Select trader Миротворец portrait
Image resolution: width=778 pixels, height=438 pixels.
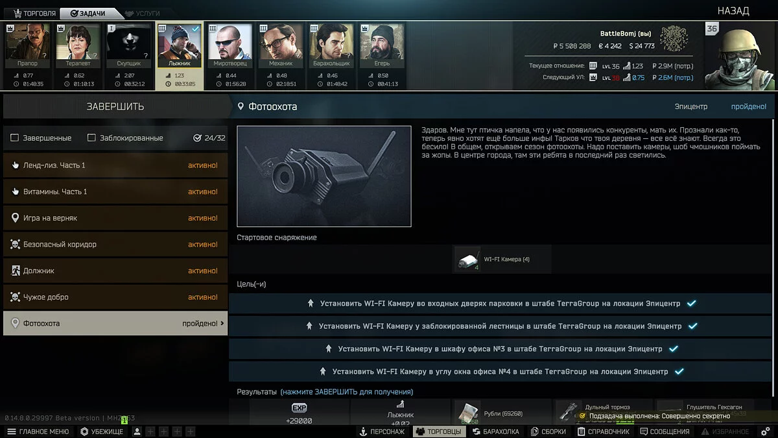230,46
